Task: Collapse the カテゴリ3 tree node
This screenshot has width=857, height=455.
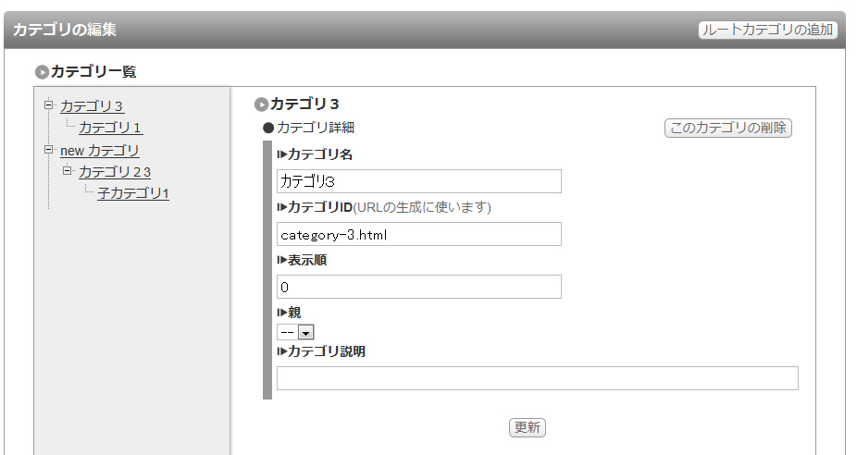Action: point(49,105)
